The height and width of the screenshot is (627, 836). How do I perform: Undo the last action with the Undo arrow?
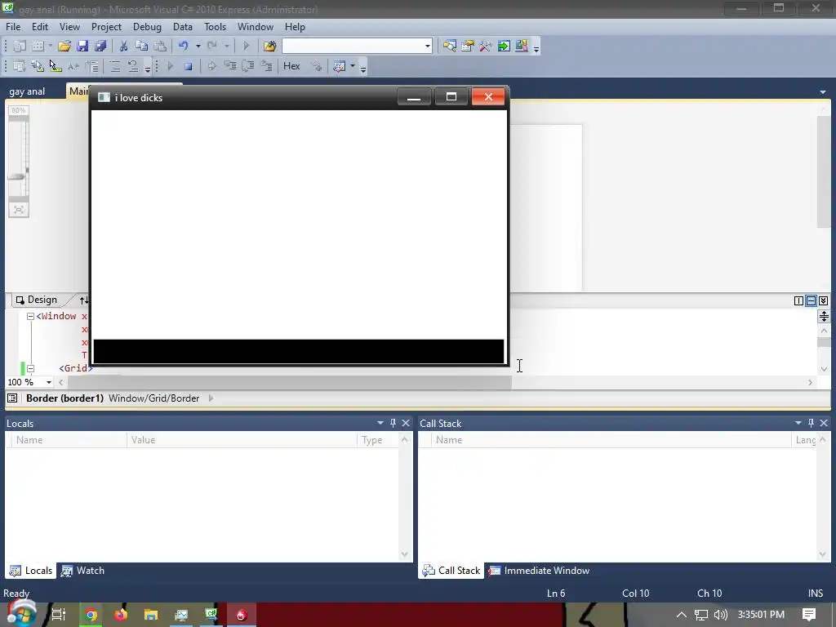(184, 47)
